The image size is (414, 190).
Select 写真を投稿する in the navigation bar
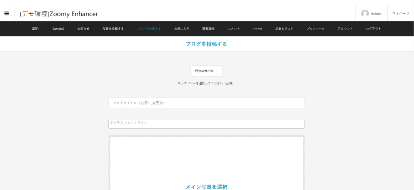[x=113, y=29]
